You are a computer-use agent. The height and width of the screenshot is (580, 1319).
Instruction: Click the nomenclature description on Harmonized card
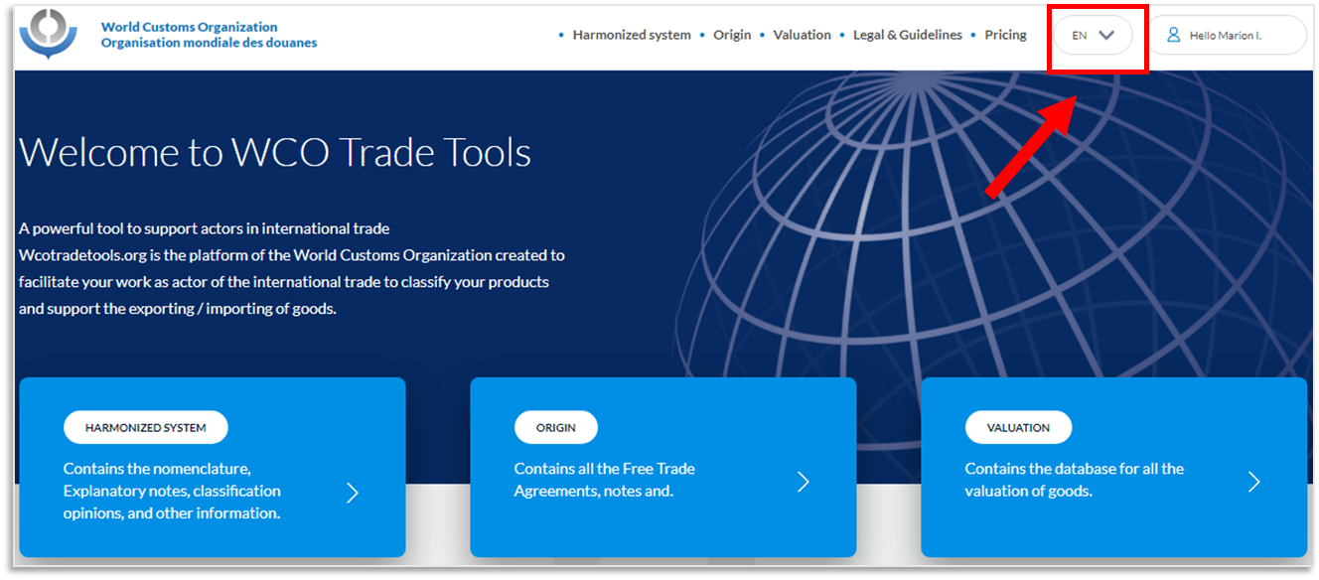pos(172,491)
